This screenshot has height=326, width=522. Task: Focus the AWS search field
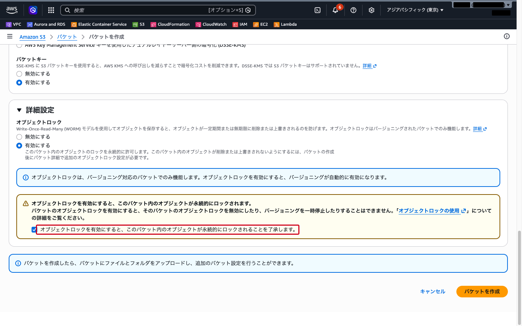(x=158, y=10)
